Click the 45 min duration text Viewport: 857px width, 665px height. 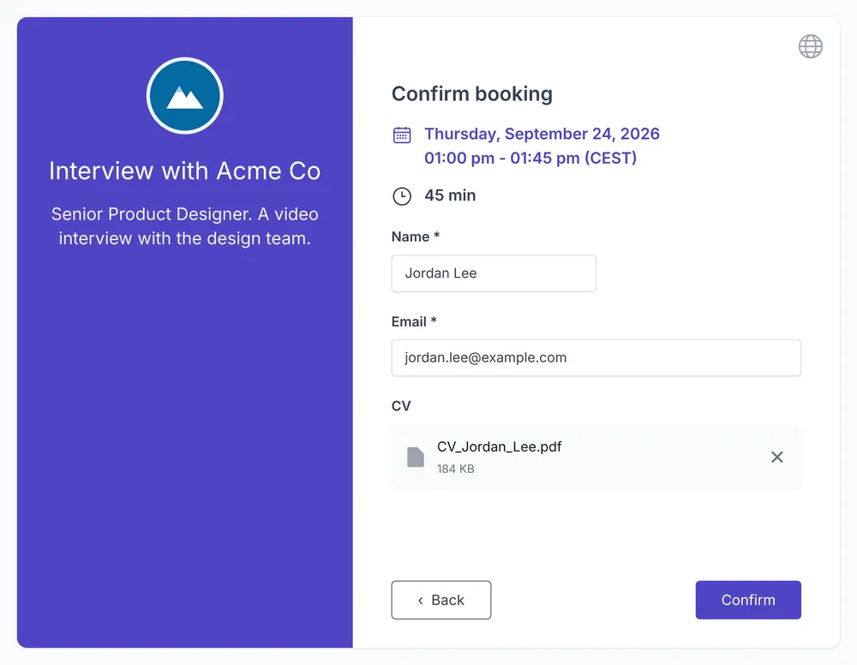[x=450, y=195]
